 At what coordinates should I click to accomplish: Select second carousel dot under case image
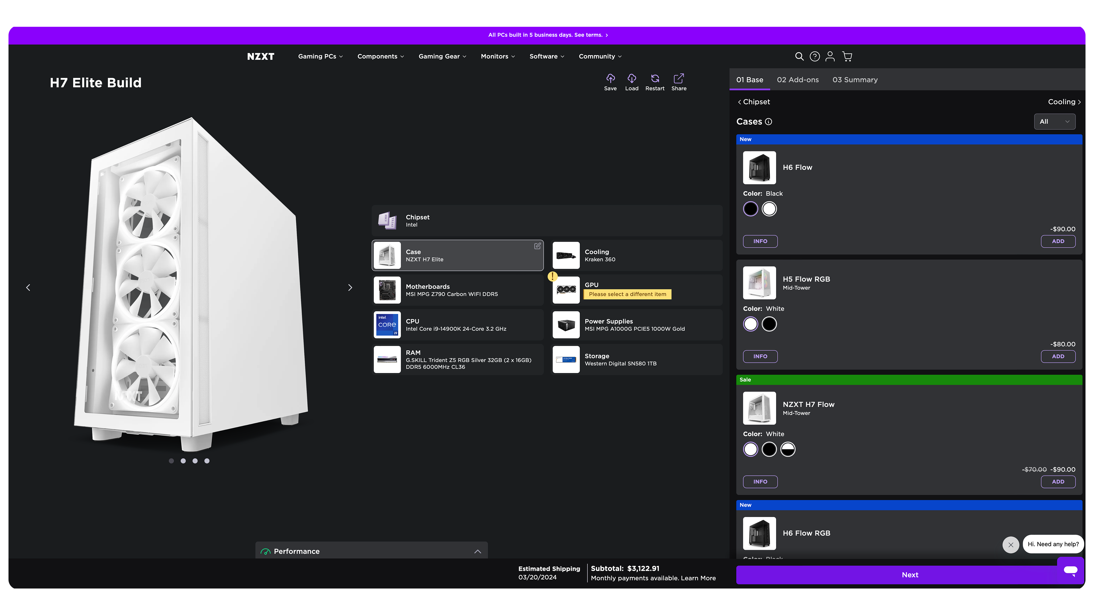(x=183, y=461)
